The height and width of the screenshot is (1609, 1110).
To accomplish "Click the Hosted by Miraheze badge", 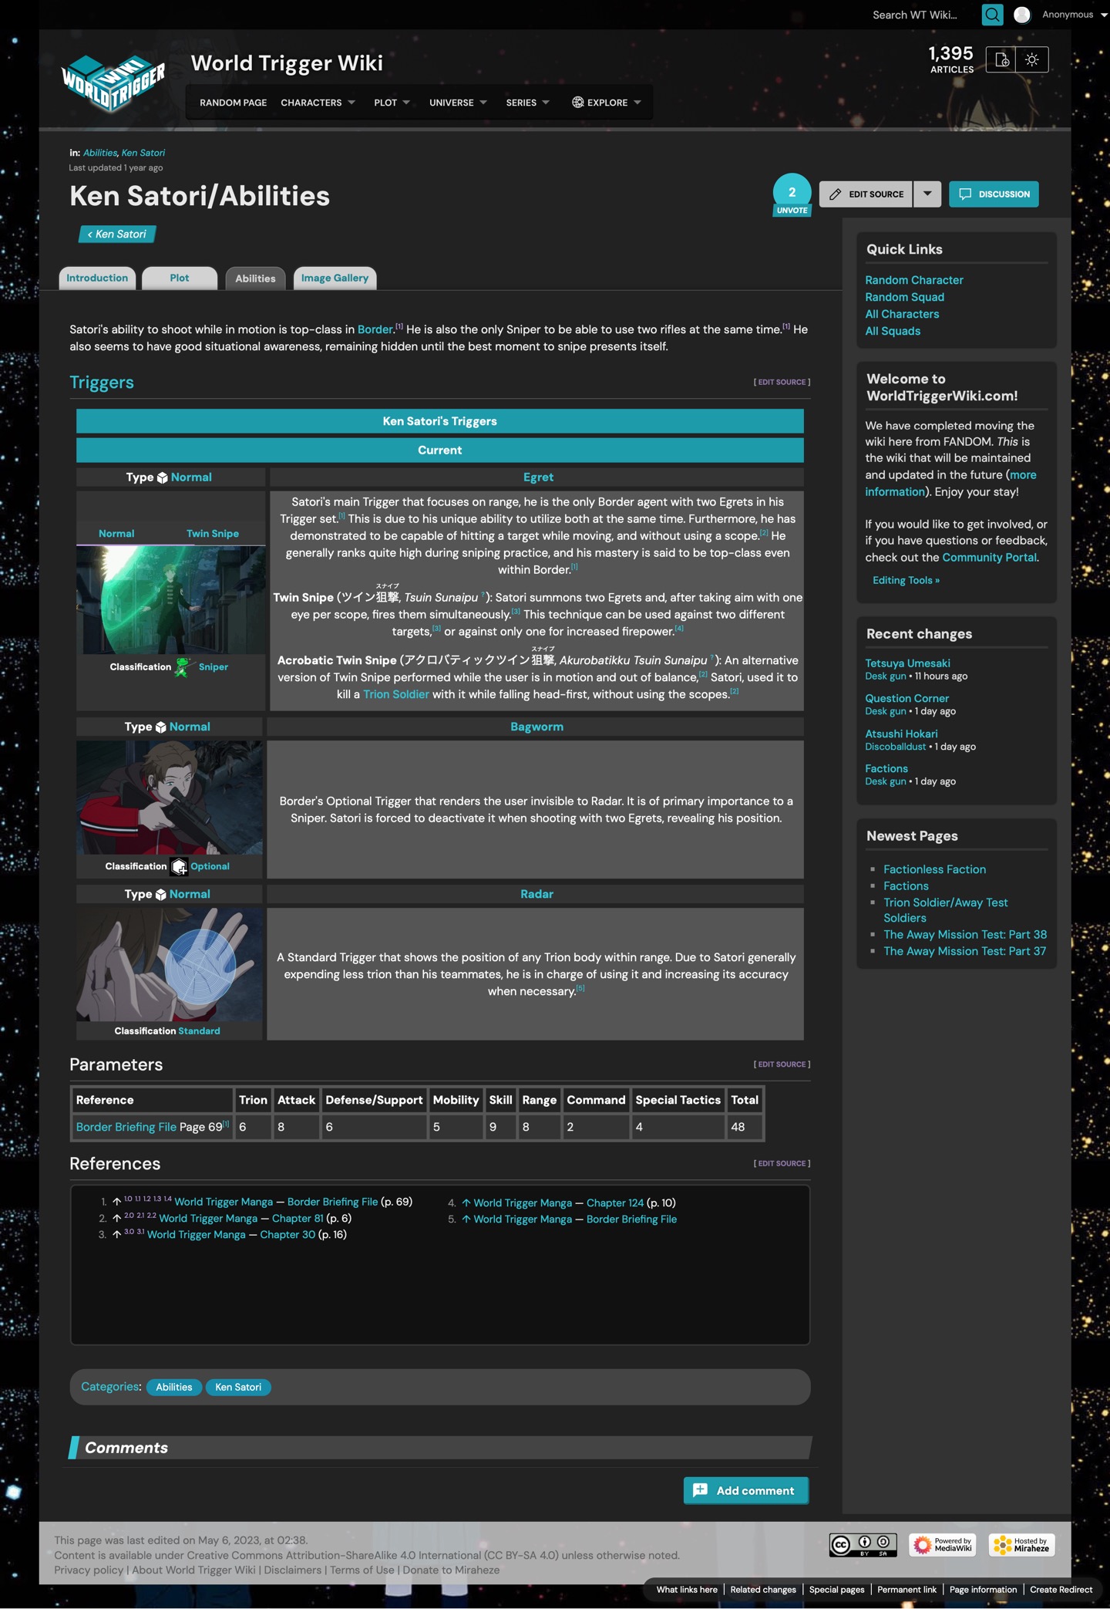I will [x=1021, y=1544].
